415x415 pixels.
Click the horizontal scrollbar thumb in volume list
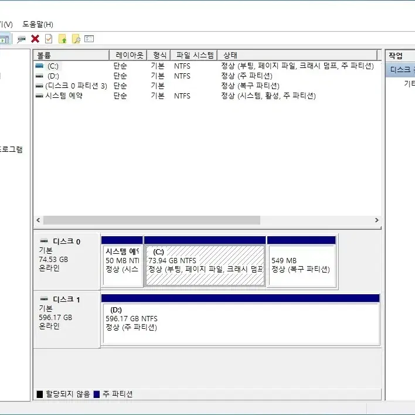(x=152, y=220)
